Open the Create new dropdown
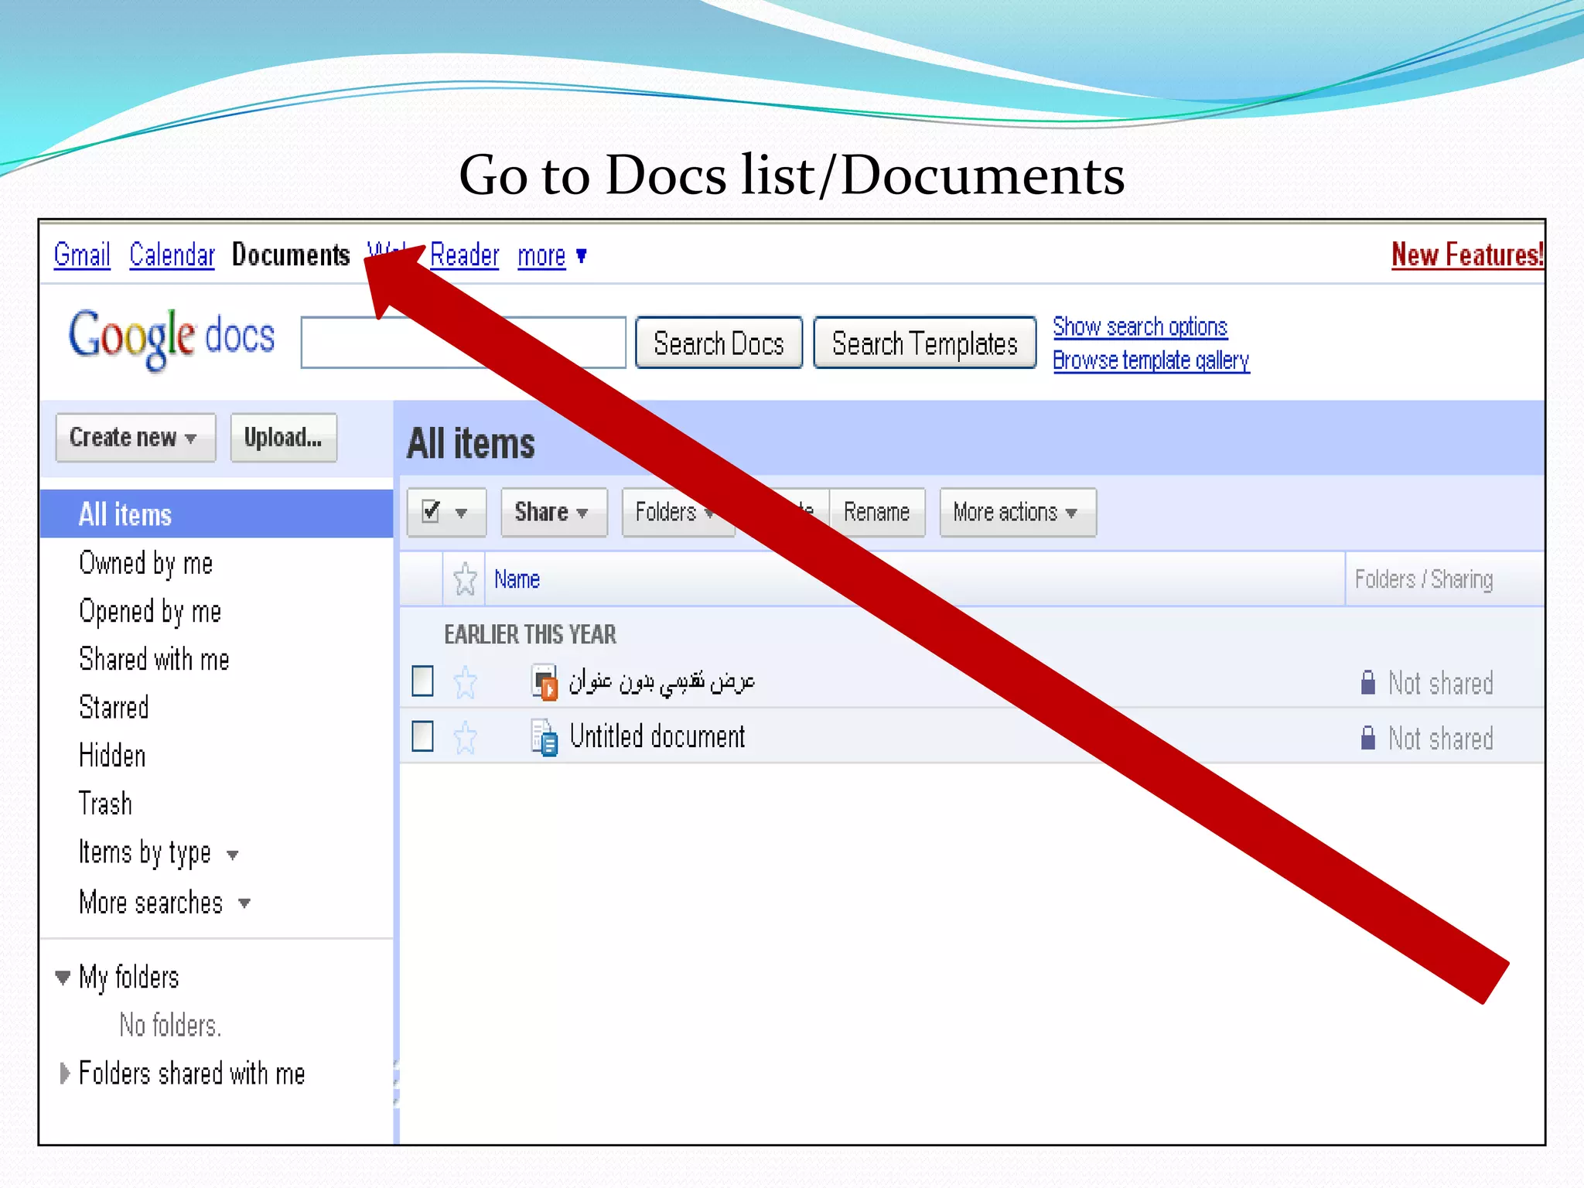The width and height of the screenshot is (1584, 1188). tap(135, 438)
